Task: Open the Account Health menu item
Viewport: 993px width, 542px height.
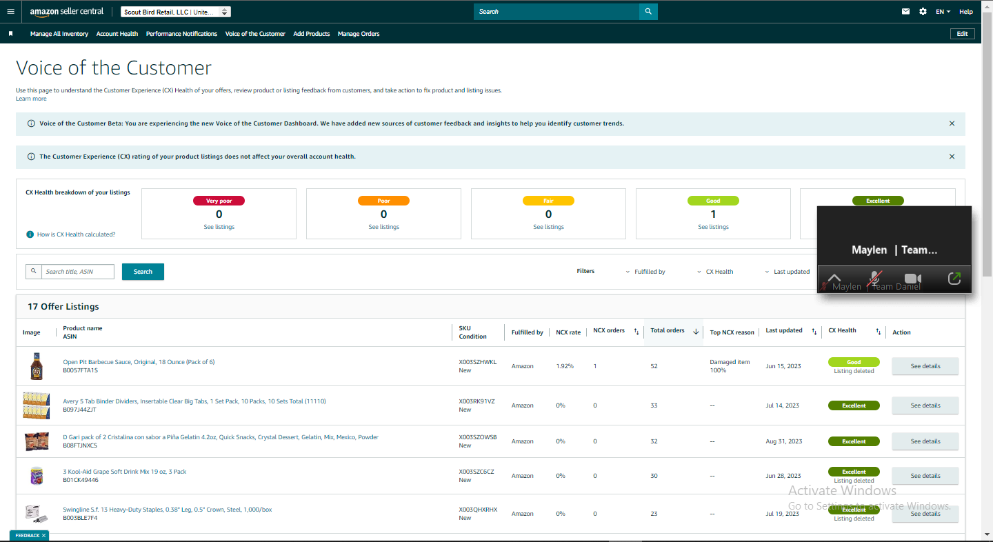Action: click(117, 34)
